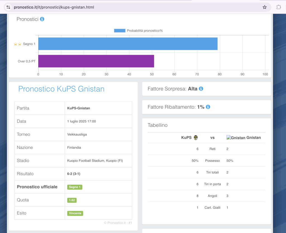286x233 pixels.
Task: Click the purple Over 0,5 PT bar
Action: 96,61
